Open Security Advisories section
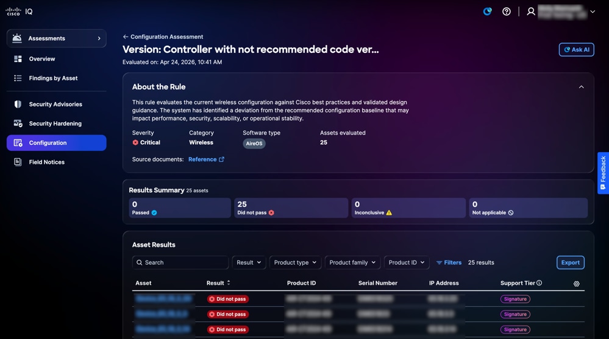This screenshot has width=609, height=339. [55, 104]
